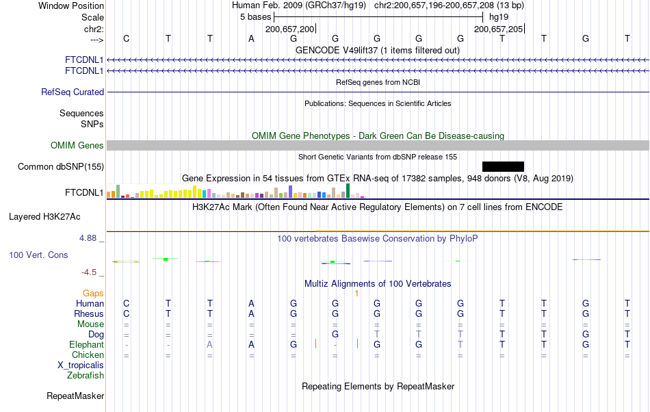
Task: Click the 4.88 PhyloP upper scale value
Action: click(88, 238)
